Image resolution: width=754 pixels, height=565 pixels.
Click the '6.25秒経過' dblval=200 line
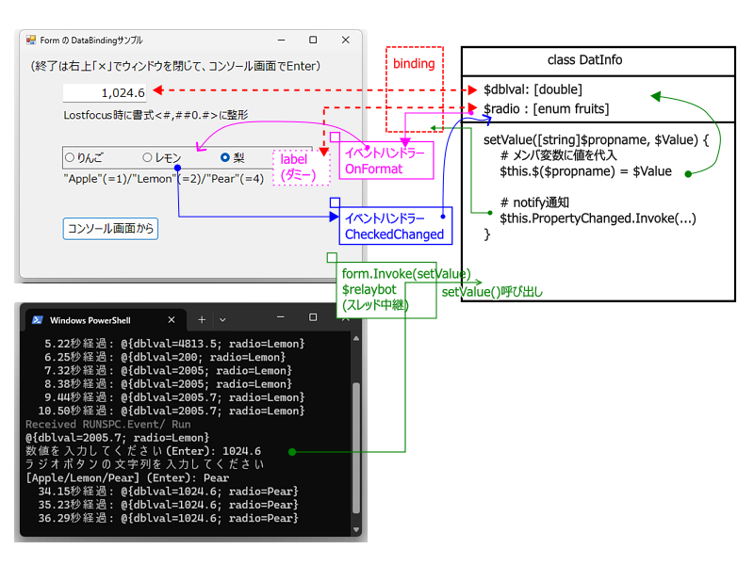[165, 358]
